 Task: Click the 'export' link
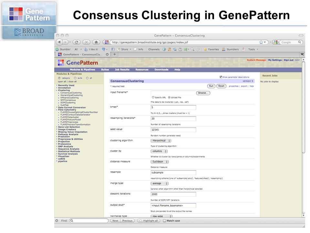[x=244, y=86]
